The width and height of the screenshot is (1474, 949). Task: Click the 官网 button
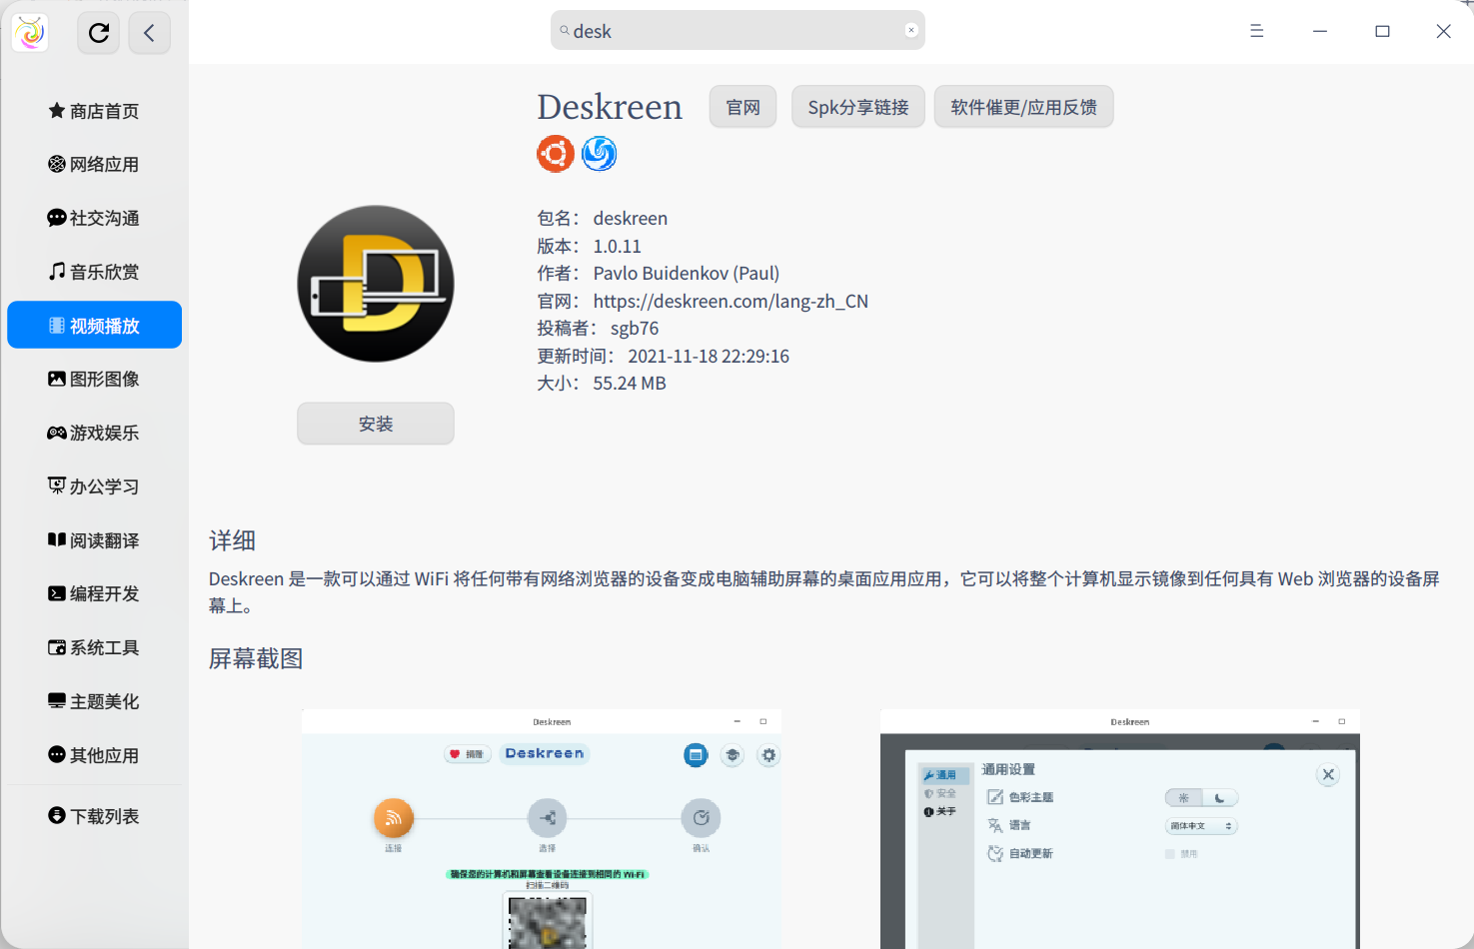(742, 107)
